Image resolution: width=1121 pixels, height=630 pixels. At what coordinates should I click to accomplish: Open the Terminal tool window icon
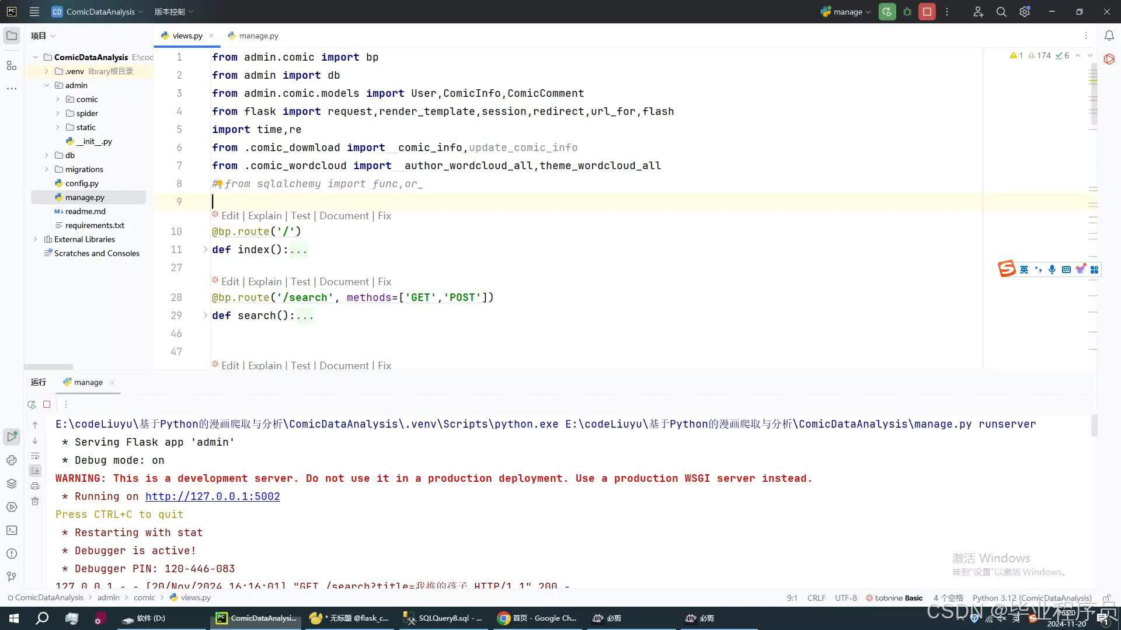point(12,530)
